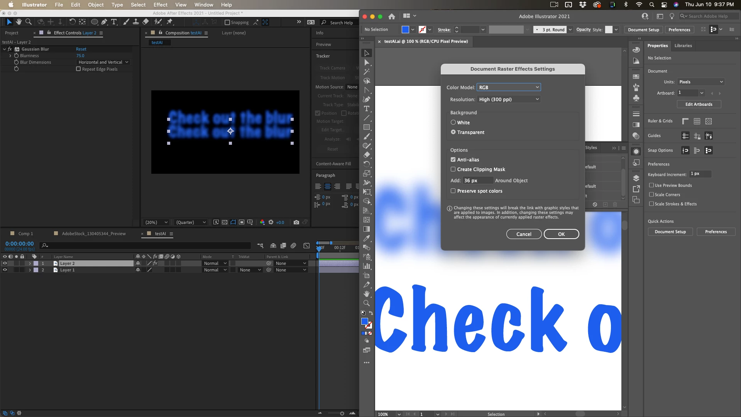Click the Edit Artboards button

[x=699, y=104]
